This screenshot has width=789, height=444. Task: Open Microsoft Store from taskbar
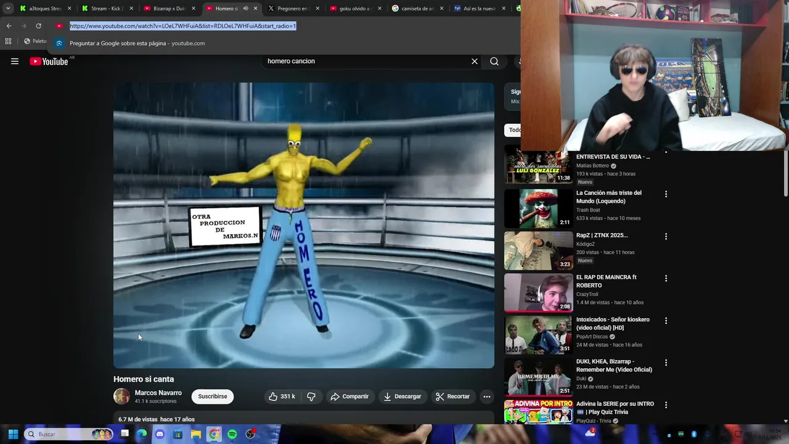point(178,434)
